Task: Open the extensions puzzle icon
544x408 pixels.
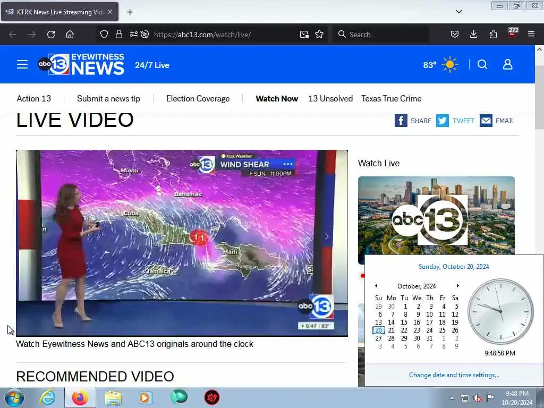Action: 493,35
